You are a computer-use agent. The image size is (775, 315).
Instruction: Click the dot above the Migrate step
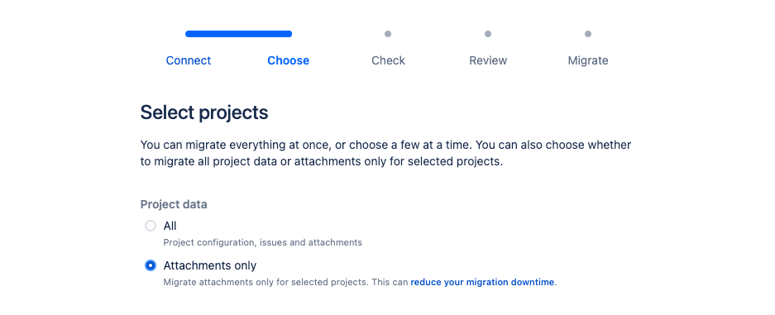tap(588, 34)
